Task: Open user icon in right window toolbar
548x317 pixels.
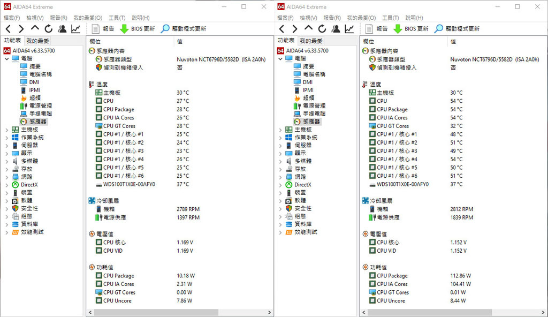Action: point(336,29)
